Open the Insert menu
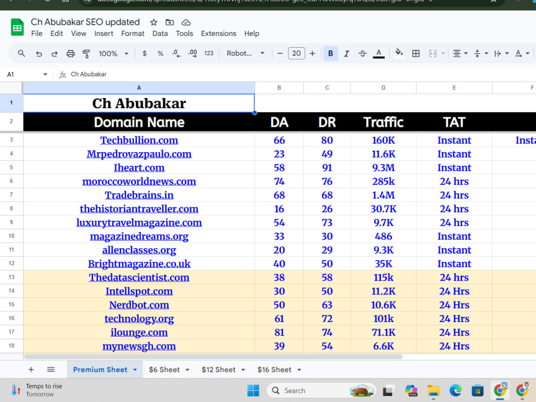The width and height of the screenshot is (536, 402). [103, 33]
